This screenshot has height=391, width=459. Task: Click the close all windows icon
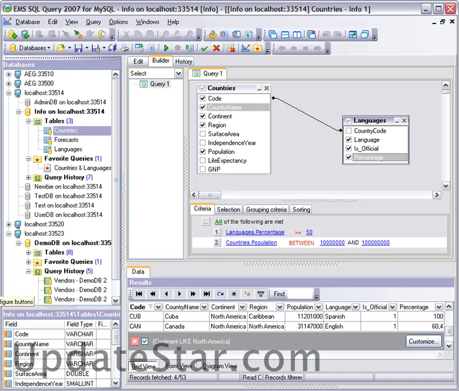[311, 35]
